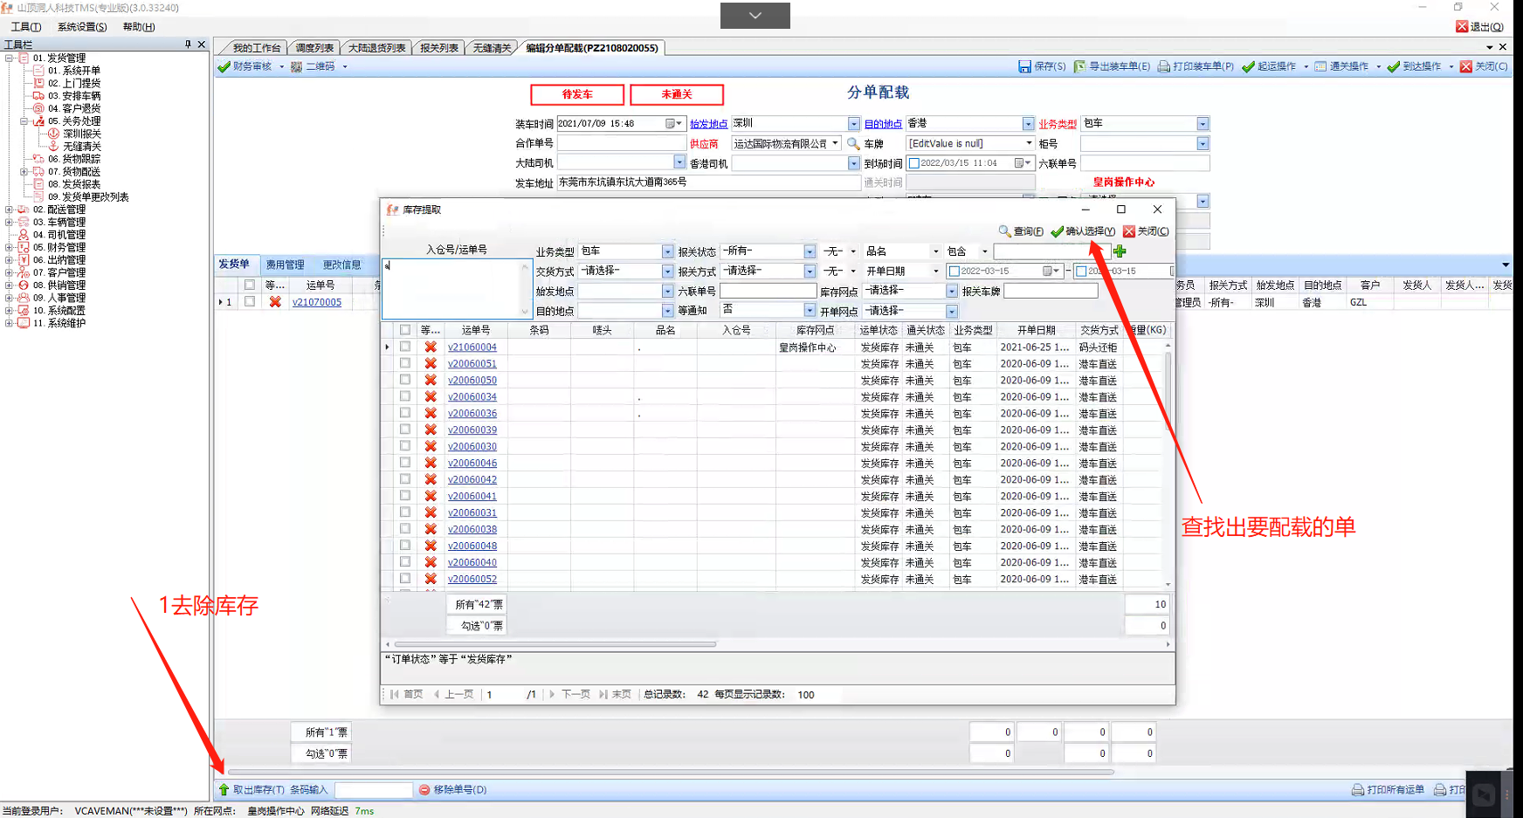
Task: Open the 业务类型 dropdown in 库存提取 dialog
Action: tap(667, 251)
